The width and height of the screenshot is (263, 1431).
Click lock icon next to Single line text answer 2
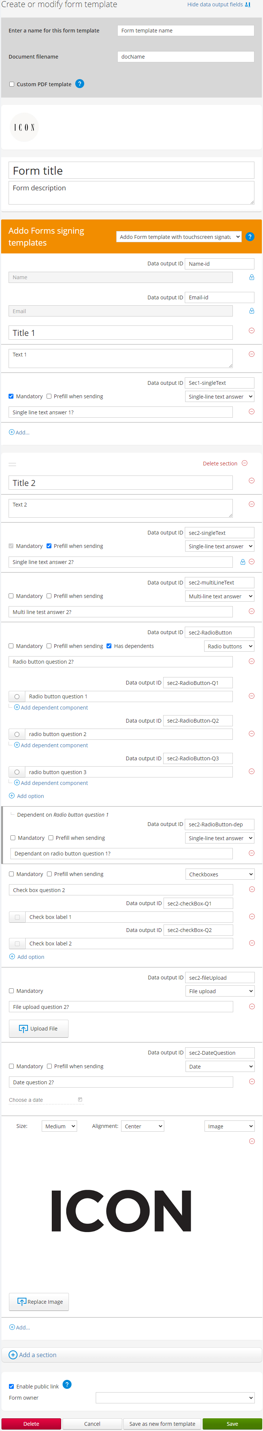click(x=243, y=562)
